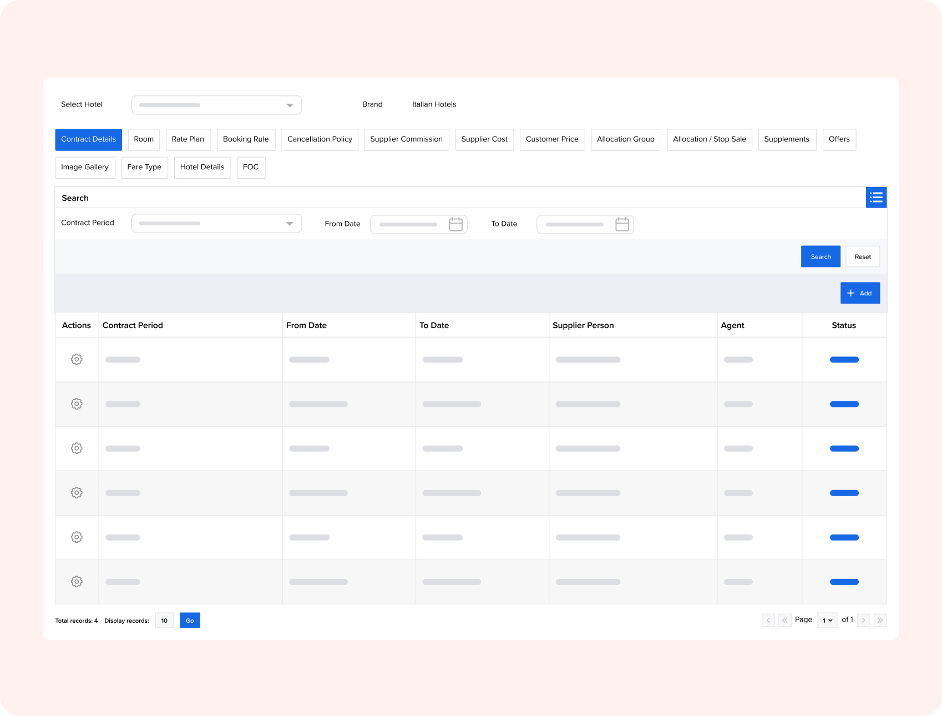Click the From Date input field
This screenshot has height=716, width=942.
pyautogui.click(x=419, y=224)
